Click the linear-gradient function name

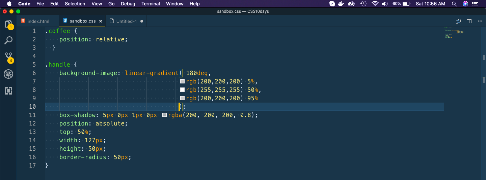(x=152, y=73)
